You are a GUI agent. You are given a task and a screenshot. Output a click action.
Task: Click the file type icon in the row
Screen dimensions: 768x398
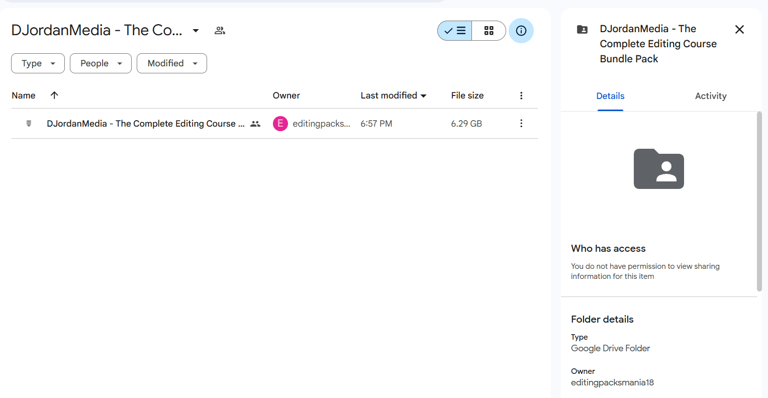29,124
